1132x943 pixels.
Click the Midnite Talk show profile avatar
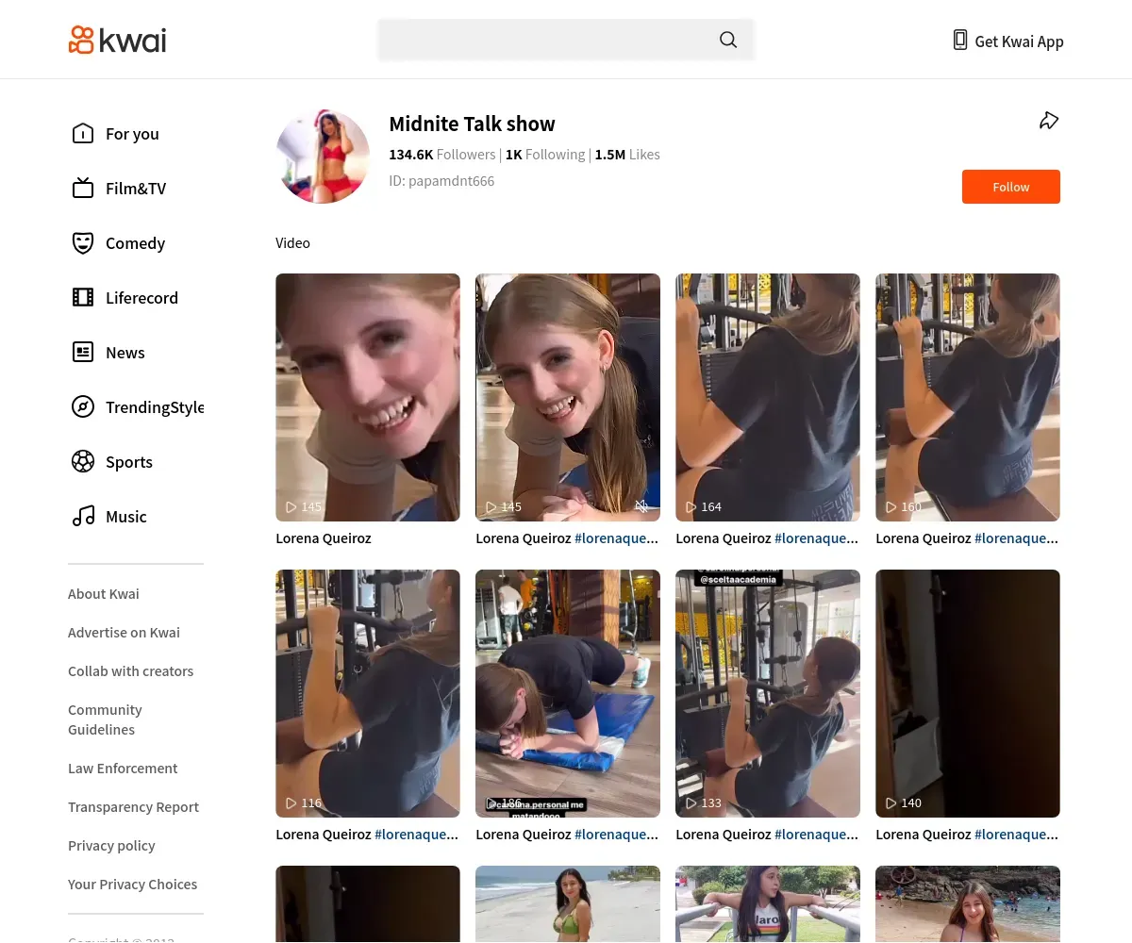[x=323, y=157]
